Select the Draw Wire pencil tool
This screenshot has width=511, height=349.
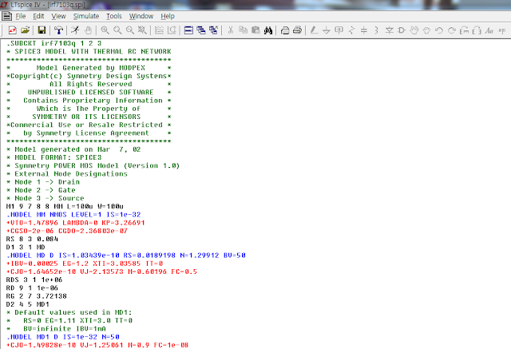(x=314, y=30)
